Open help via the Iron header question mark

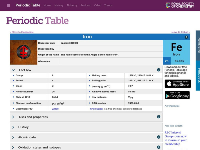point(186,37)
